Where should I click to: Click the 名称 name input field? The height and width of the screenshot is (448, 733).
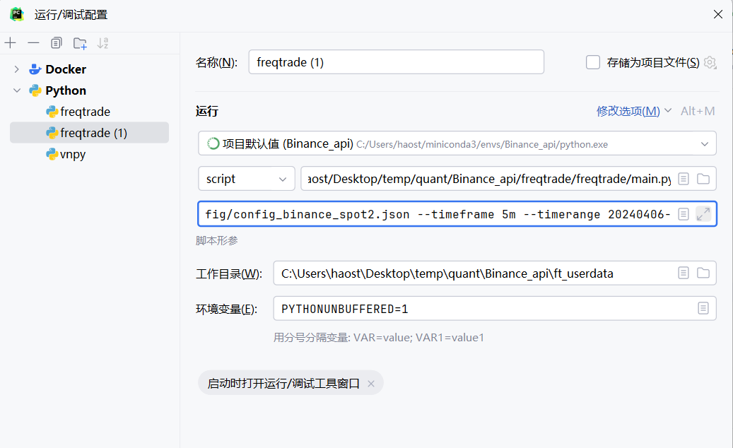pos(396,62)
